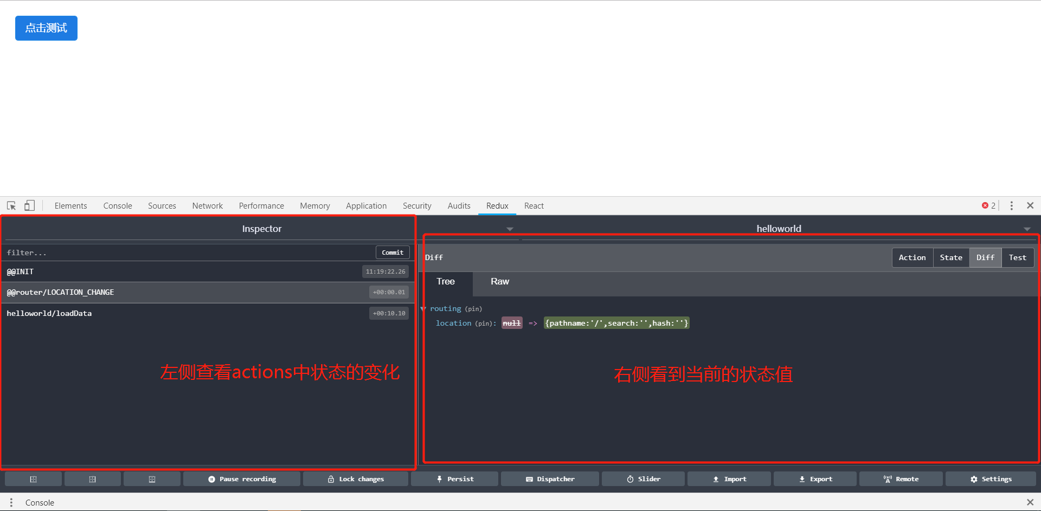Show the Action view
This screenshot has width=1041, height=511.
tap(913, 258)
